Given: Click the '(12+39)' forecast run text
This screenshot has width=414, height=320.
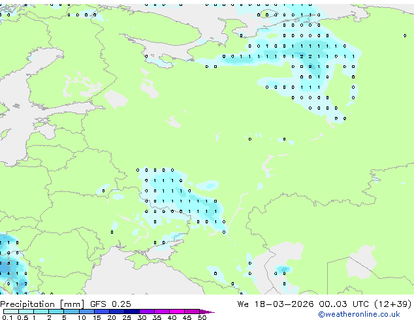Looking at the screenshot, I should click(392, 304).
